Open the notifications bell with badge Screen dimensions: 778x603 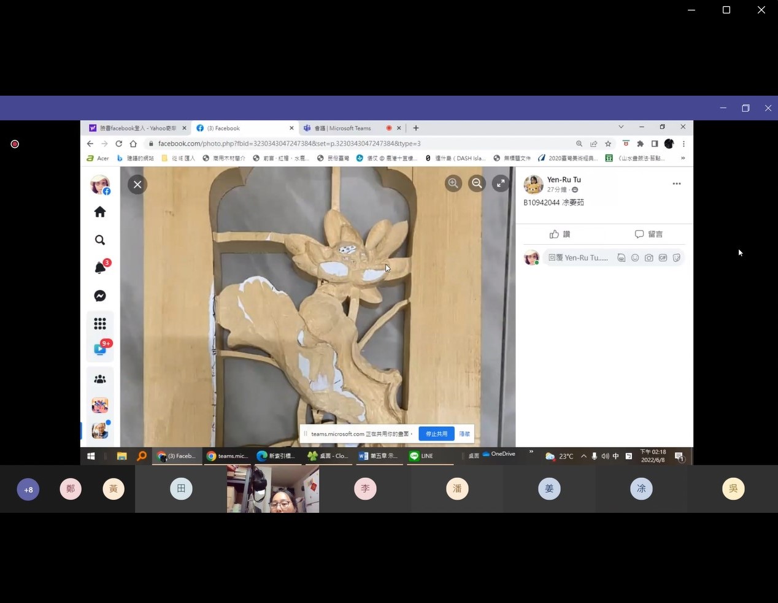coord(101,267)
